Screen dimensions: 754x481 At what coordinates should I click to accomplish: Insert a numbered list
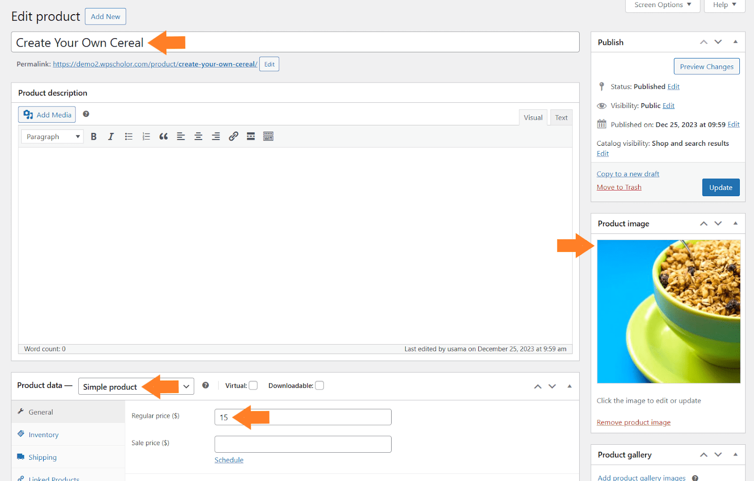click(x=146, y=137)
